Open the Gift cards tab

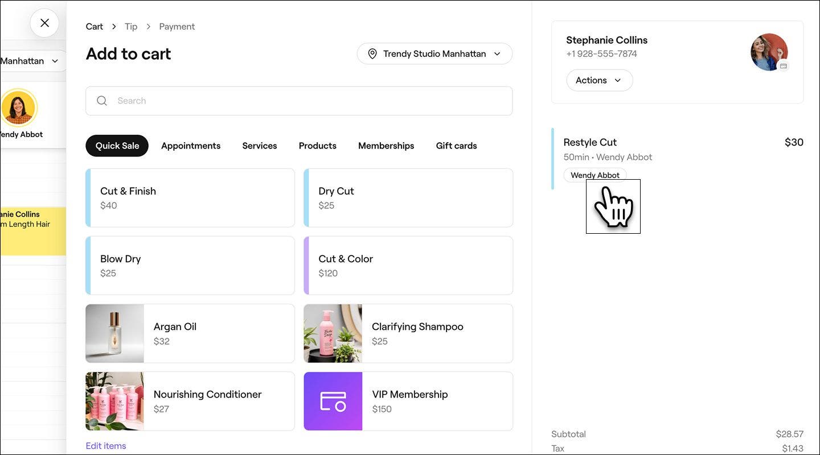[x=456, y=146]
